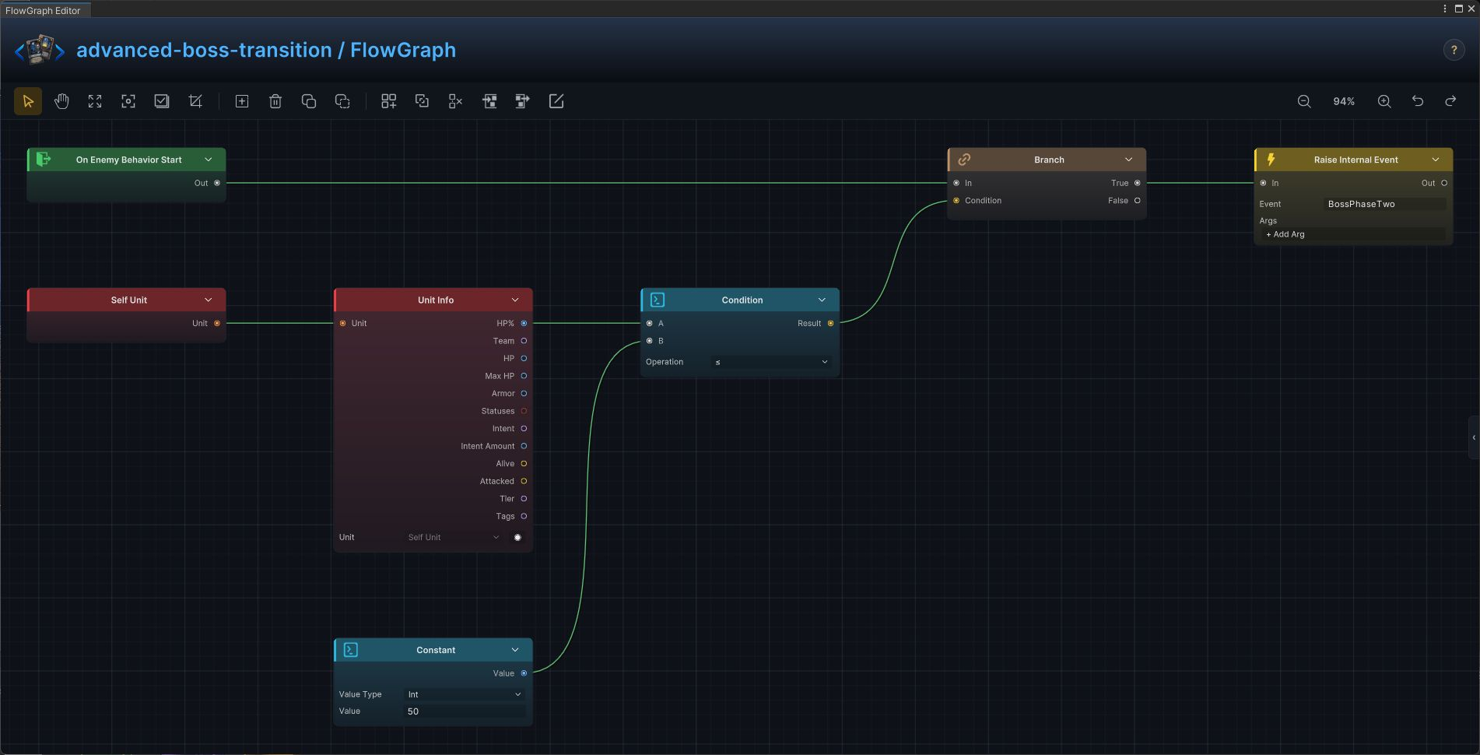Click the Unit Info Team output port
1480x755 pixels.
[524, 341]
